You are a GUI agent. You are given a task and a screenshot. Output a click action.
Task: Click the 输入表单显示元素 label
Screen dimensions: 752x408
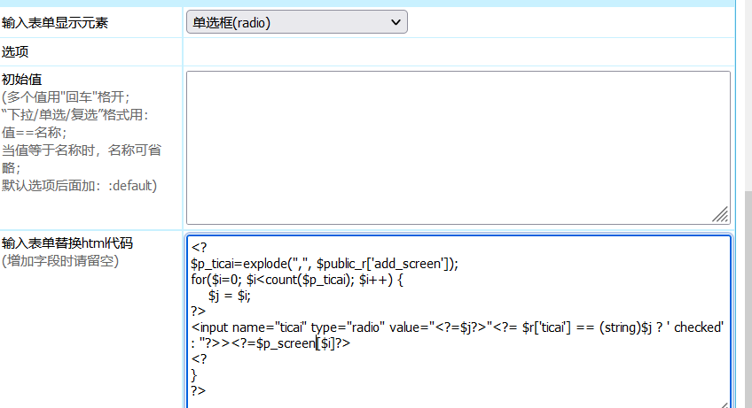[x=55, y=23]
